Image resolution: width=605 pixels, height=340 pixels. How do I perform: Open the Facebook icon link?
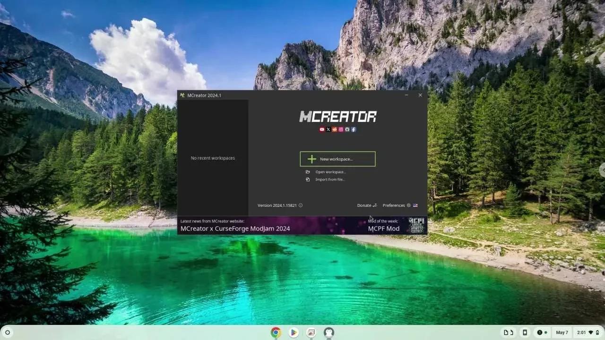click(354, 129)
